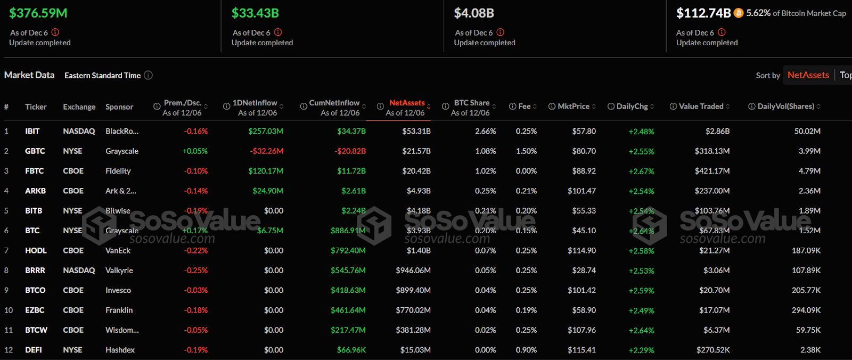Open the DEFI ticker row
Viewport: 852px width, 360px height.
point(426,350)
